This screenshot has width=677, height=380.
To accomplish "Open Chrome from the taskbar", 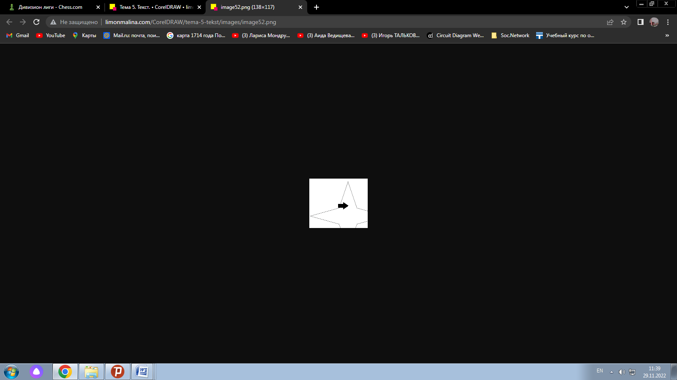I will [65, 372].
